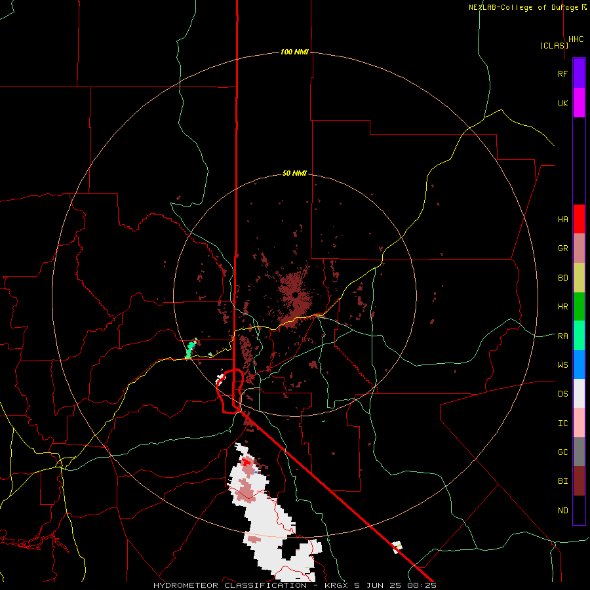Click the 'KRGX' station identifier text
Image resolution: width=590 pixels, height=590 pixels.
[337, 585]
